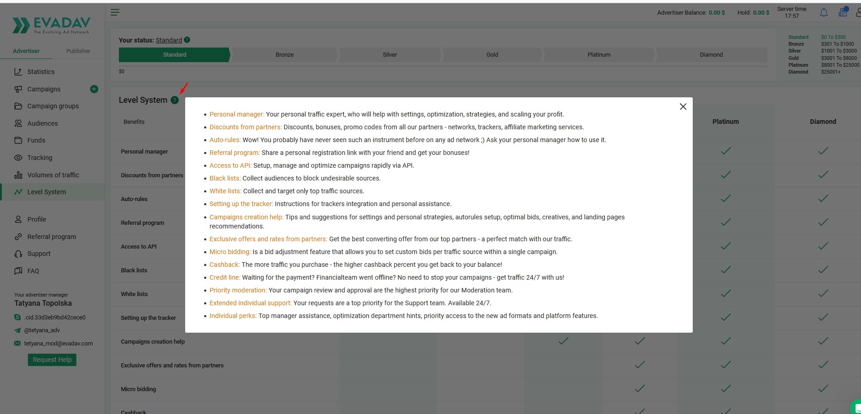Screen dimensions: 861x414
Task: Click the Hold amount
Action: 761,13
